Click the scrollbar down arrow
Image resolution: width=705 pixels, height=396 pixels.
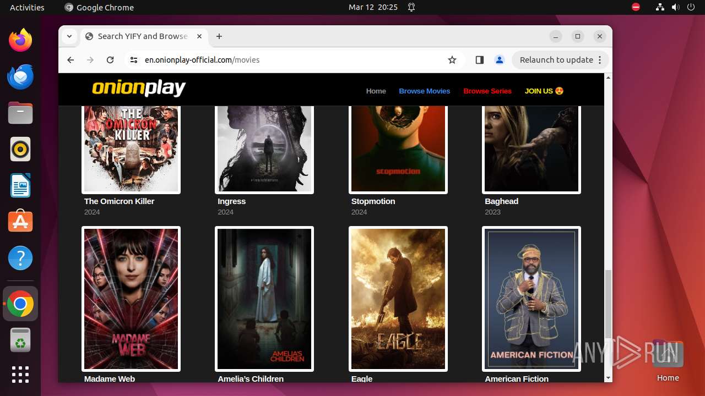(x=608, y=378)
